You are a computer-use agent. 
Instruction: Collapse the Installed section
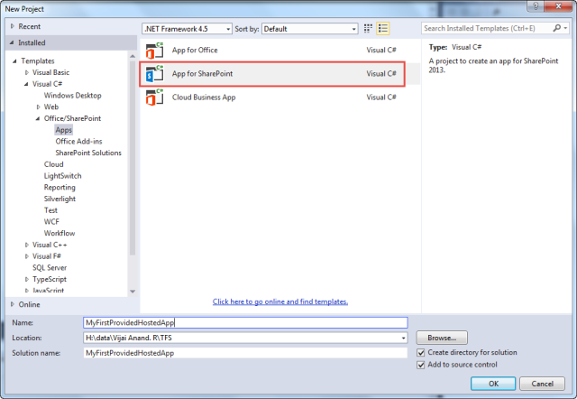pyautogui.click(x=12, y=42)
